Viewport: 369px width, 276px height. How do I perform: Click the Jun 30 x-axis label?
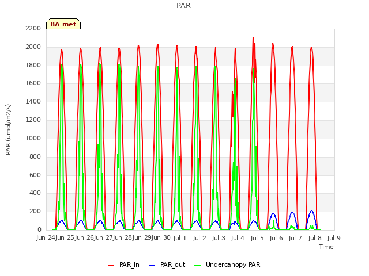point(161,237)
